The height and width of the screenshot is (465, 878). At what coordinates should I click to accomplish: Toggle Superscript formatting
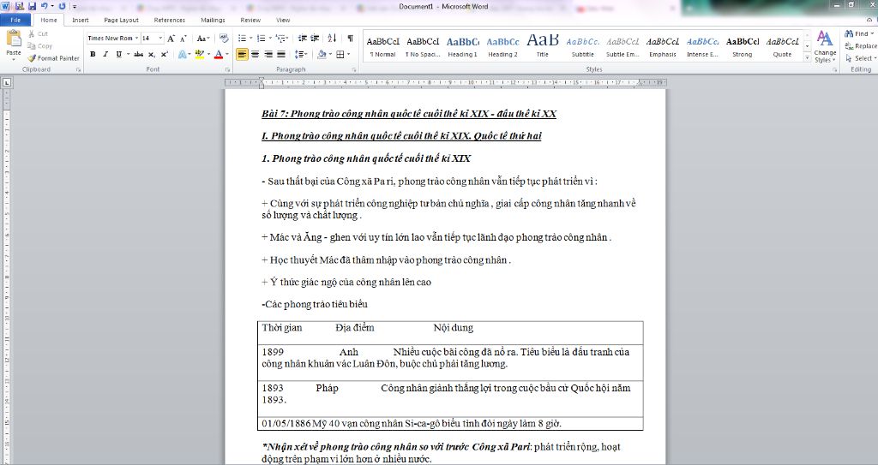click(x=164, y=54)
